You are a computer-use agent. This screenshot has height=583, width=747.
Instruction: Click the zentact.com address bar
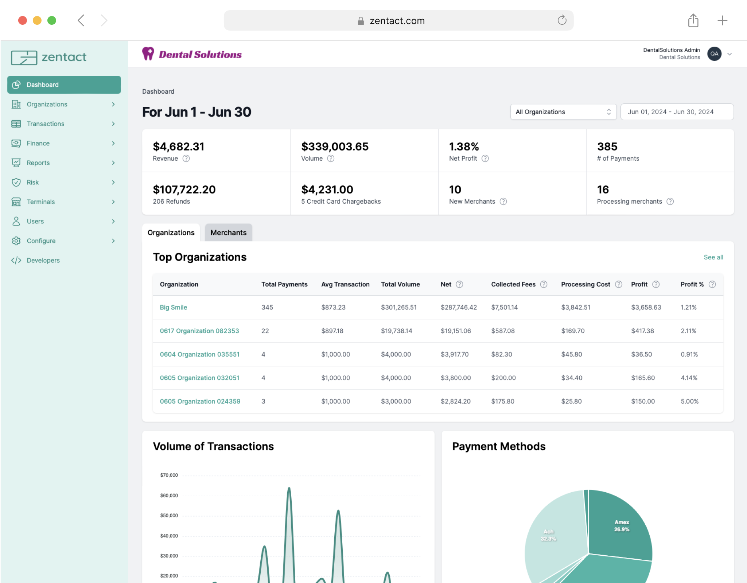(x=398, y=20)
